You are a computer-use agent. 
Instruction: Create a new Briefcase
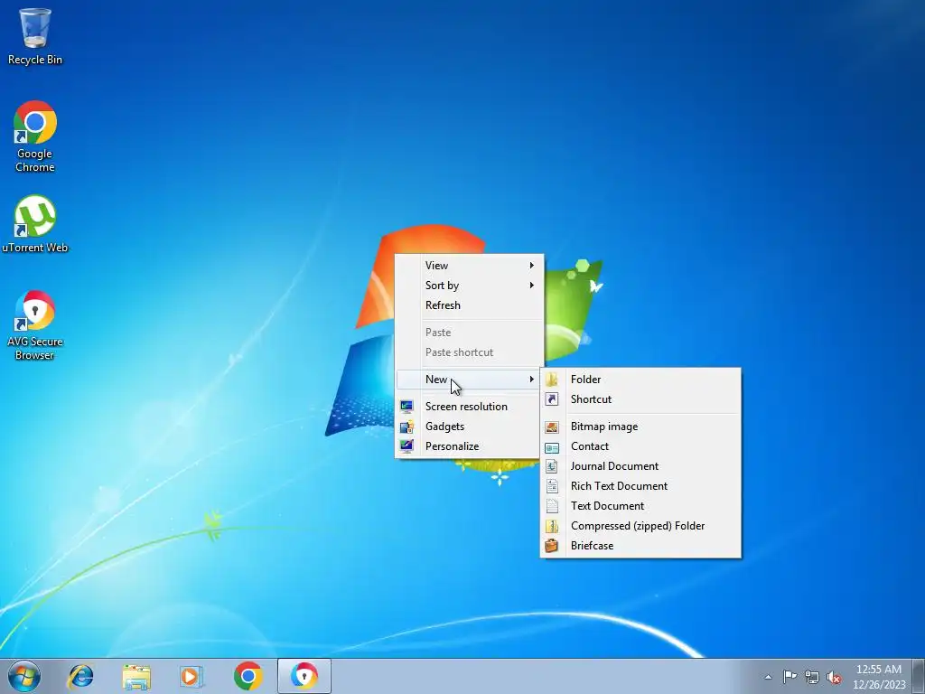tap(640, 546)
